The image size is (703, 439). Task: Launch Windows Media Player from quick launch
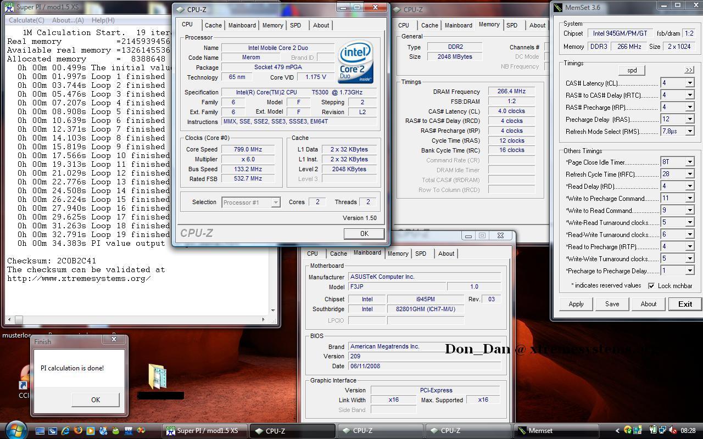[x=91, y=431]
